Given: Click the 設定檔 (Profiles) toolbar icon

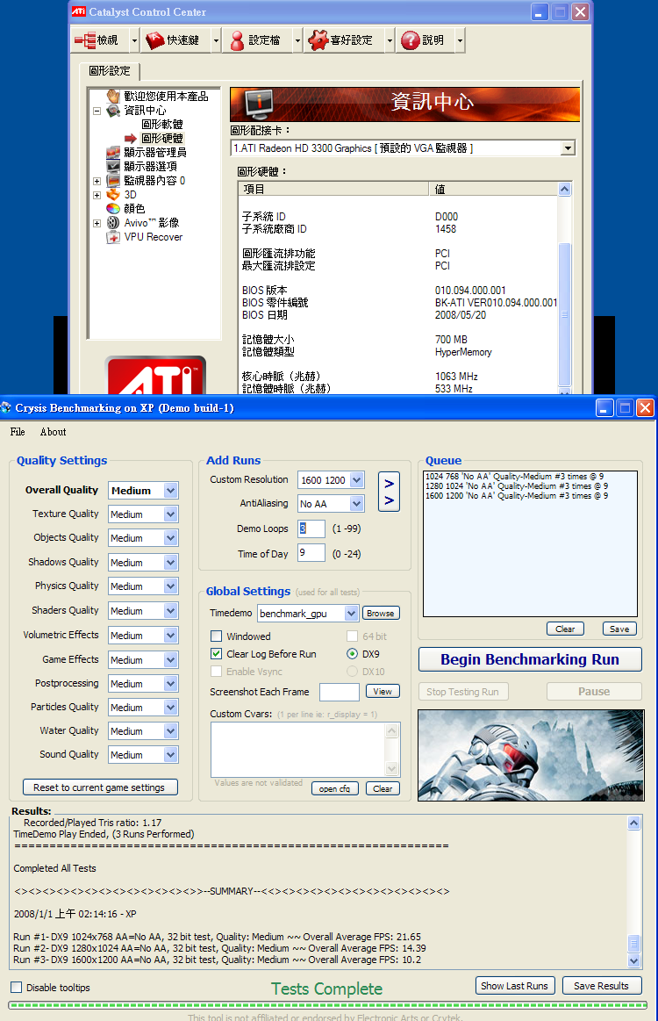Looking at the screenshot, I should point(237,40).
